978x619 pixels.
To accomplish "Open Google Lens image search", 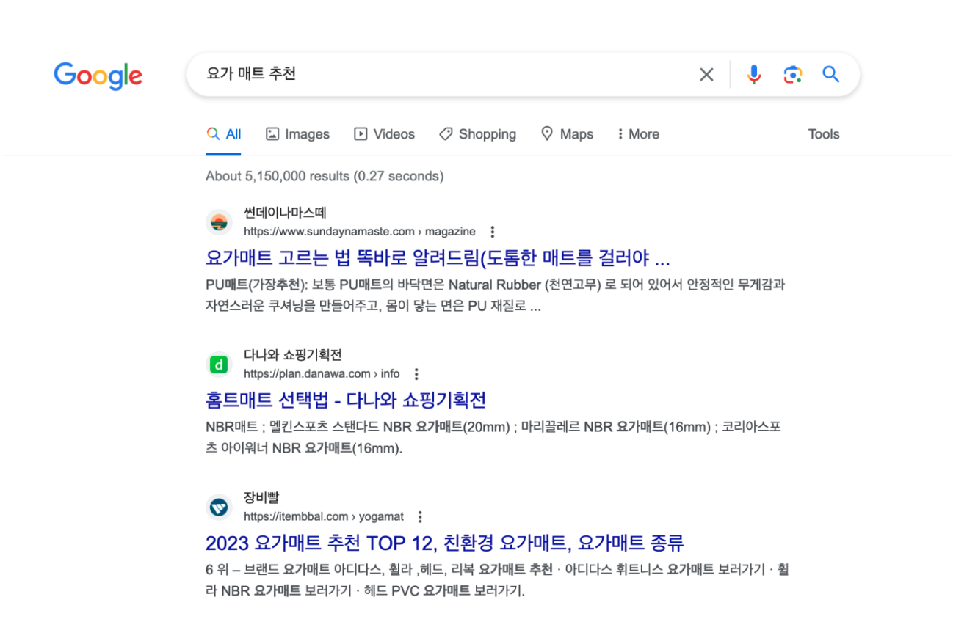I will pos(793,74).
